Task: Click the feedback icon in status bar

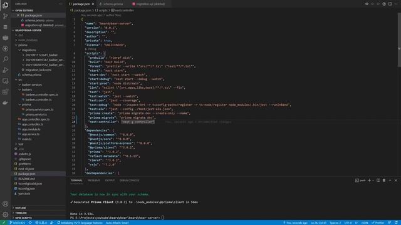Action: 389,222
